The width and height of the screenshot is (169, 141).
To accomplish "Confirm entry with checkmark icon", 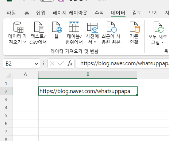I will pos(61,63).
